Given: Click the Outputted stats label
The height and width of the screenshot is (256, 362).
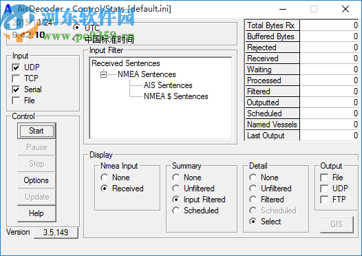Looking at the screenshot, I should click(273, 103).
